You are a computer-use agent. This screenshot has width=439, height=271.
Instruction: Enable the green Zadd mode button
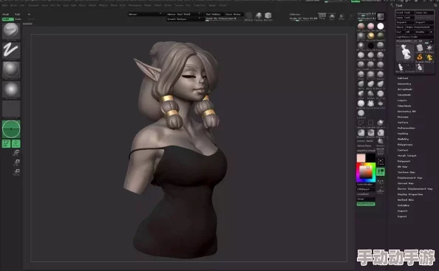(8, 19)
